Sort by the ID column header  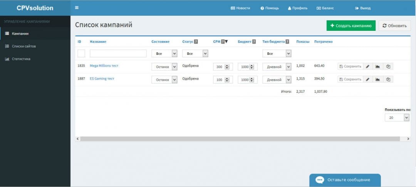79,42
